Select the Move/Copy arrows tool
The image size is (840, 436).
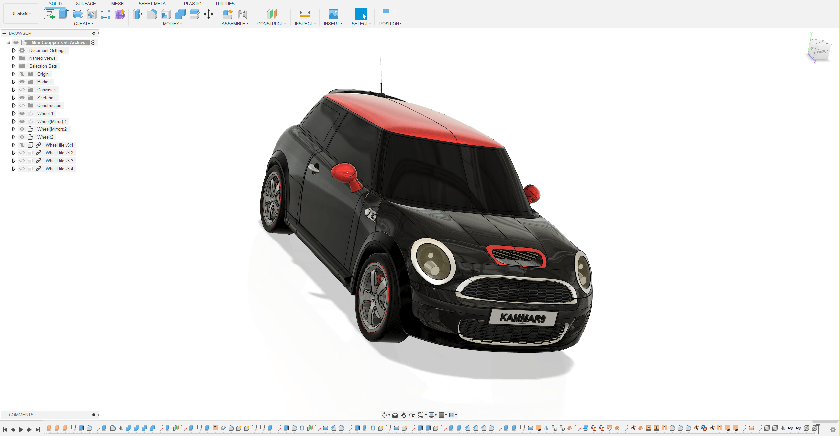(209, 14)
